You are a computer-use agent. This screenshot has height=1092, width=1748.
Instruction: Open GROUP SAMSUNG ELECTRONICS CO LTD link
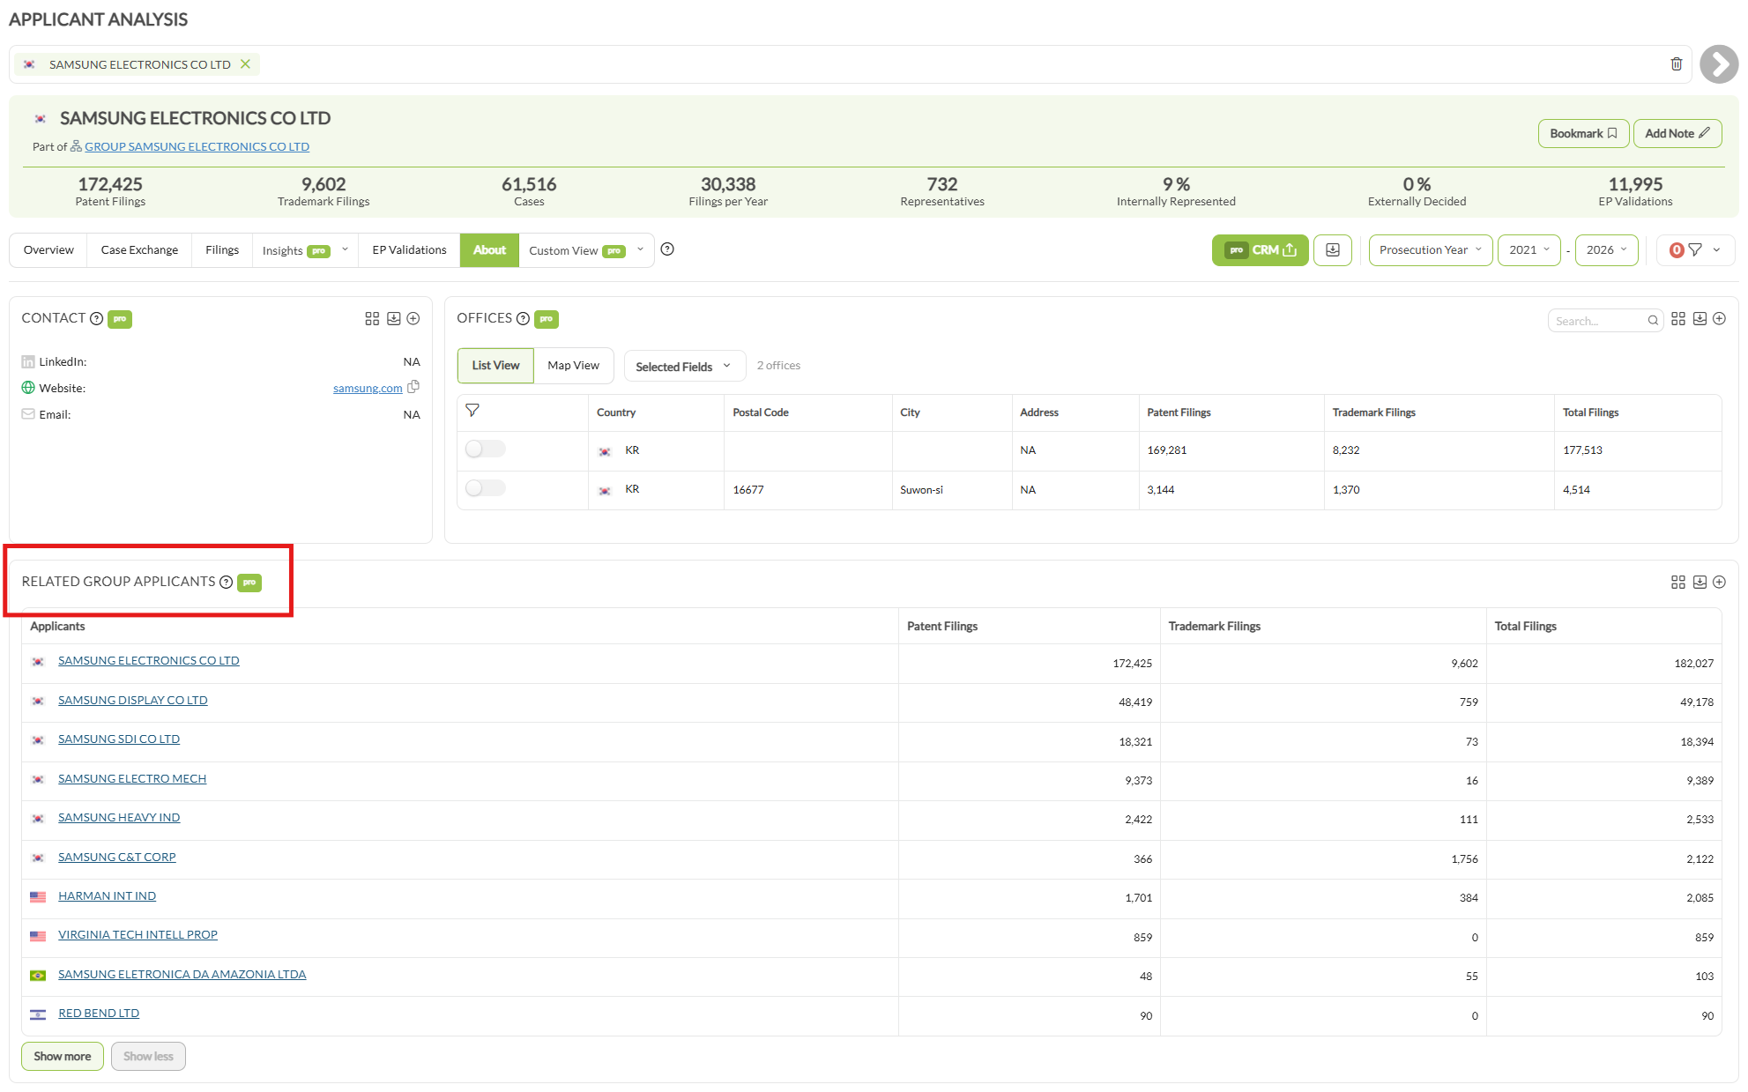point(197,147)
